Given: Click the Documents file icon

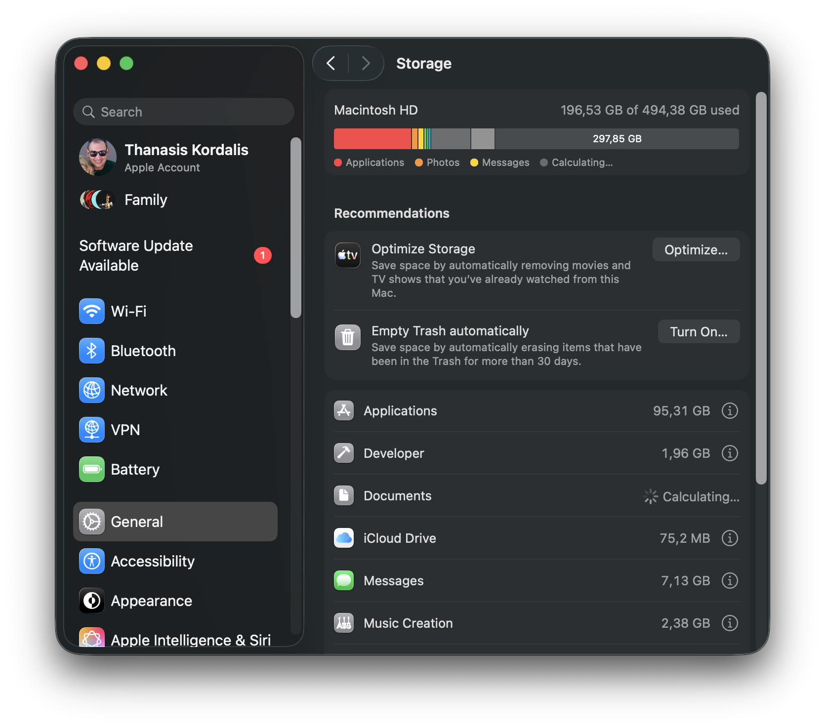Looking at the screenshot, I should click(344, 495).
